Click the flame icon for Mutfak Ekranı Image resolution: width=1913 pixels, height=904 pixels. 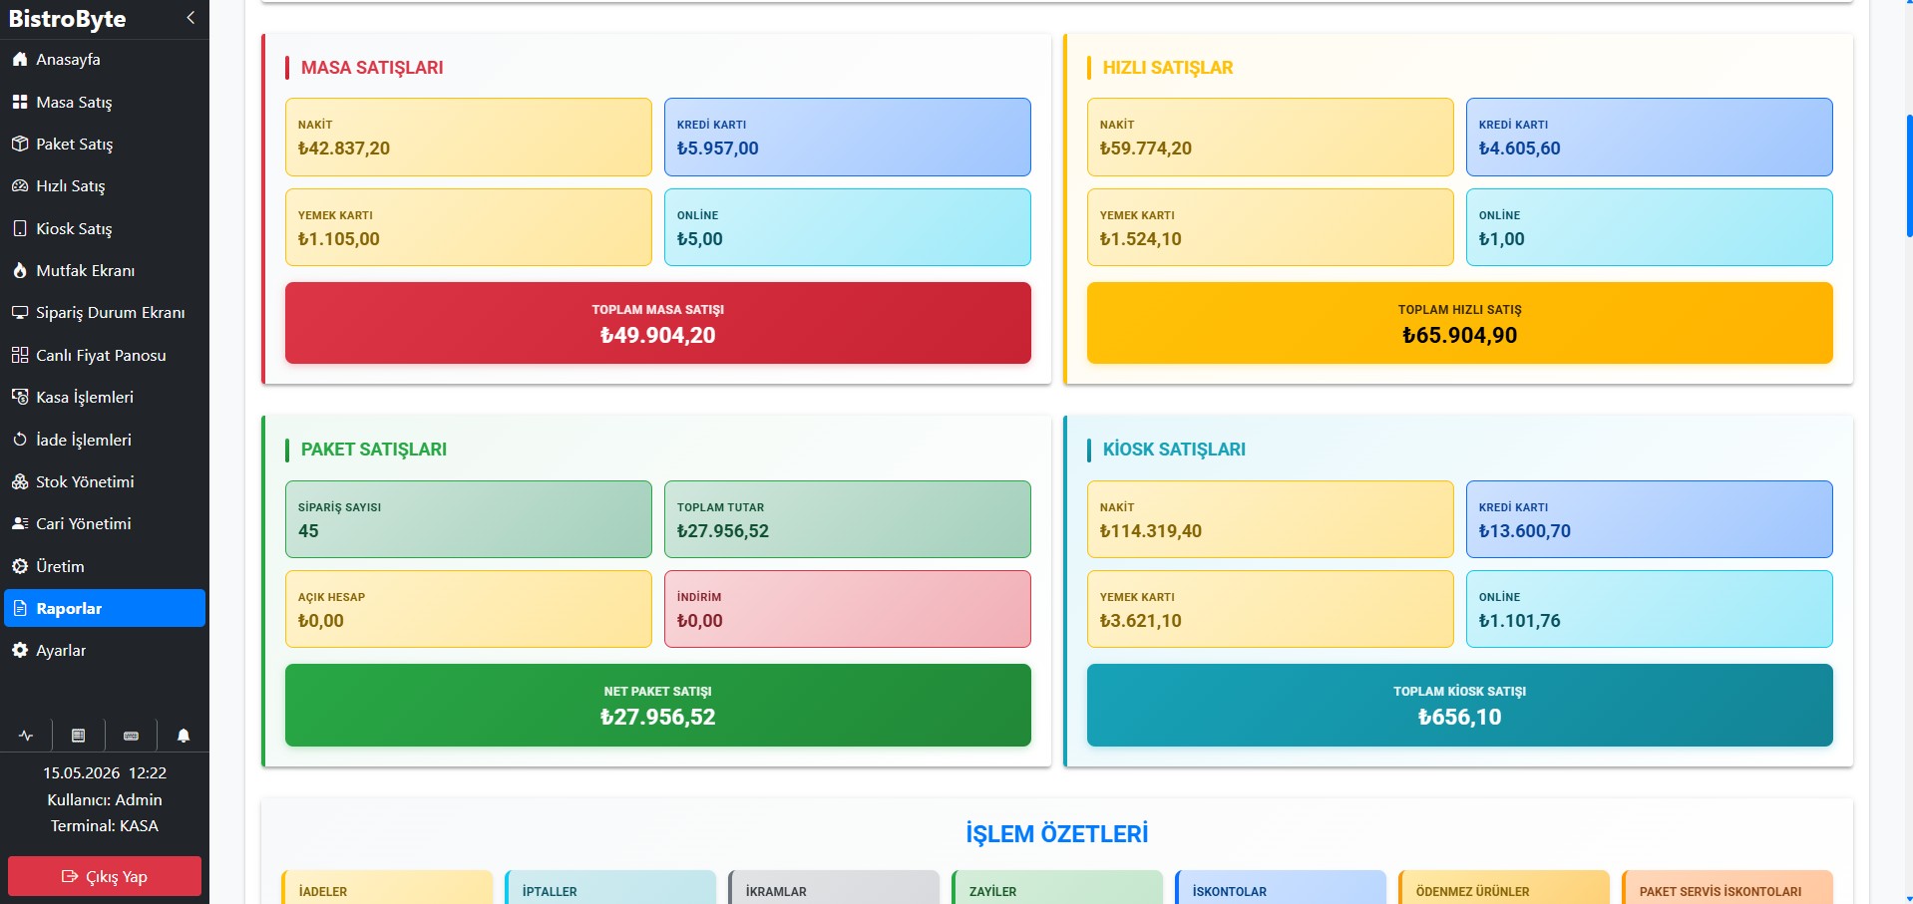pos(20,270)
